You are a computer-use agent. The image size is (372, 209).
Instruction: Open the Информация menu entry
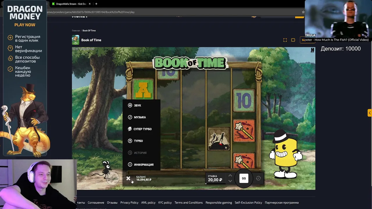tap(141, 165)
